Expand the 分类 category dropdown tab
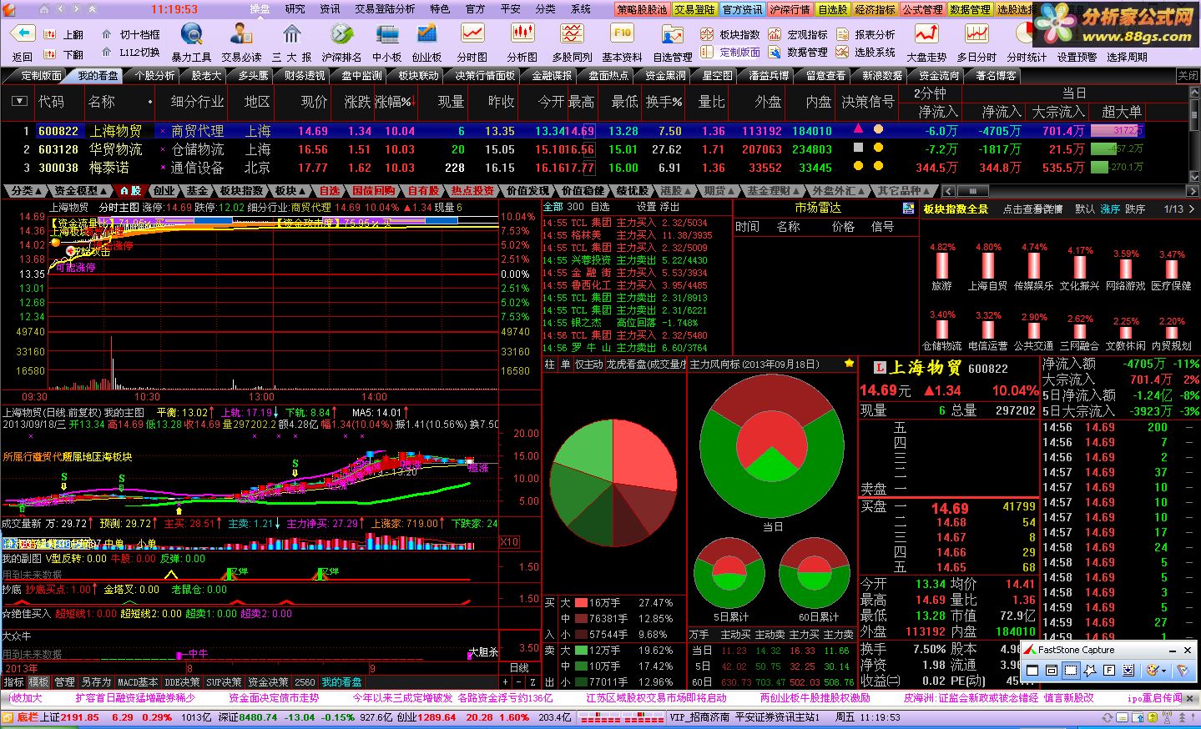This screenshot has width=1201, height=729. pyautogui.click(x=27, y=191)
